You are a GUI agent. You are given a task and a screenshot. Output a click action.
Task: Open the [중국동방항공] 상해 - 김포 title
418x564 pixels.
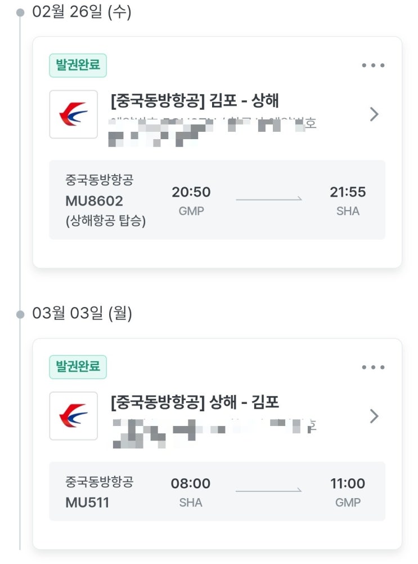click(x=195, y=403)
